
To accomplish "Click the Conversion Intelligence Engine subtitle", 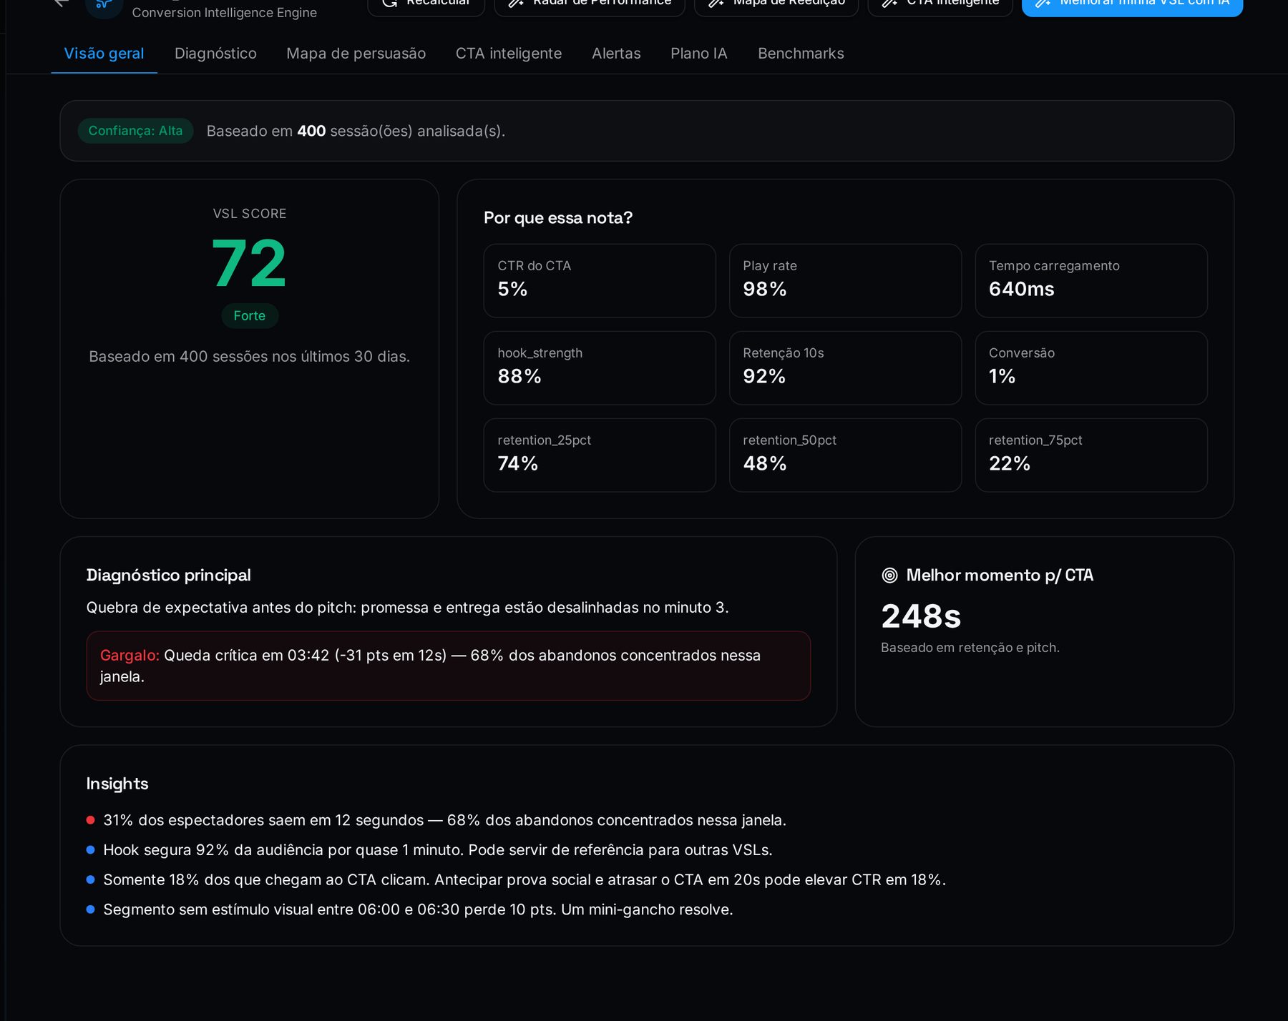I will (225, 13).
